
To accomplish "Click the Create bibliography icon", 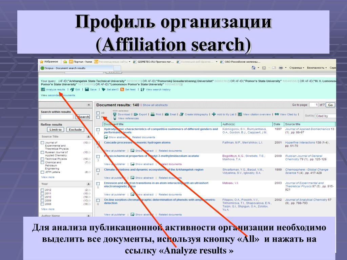I will (x=182, y=114).
